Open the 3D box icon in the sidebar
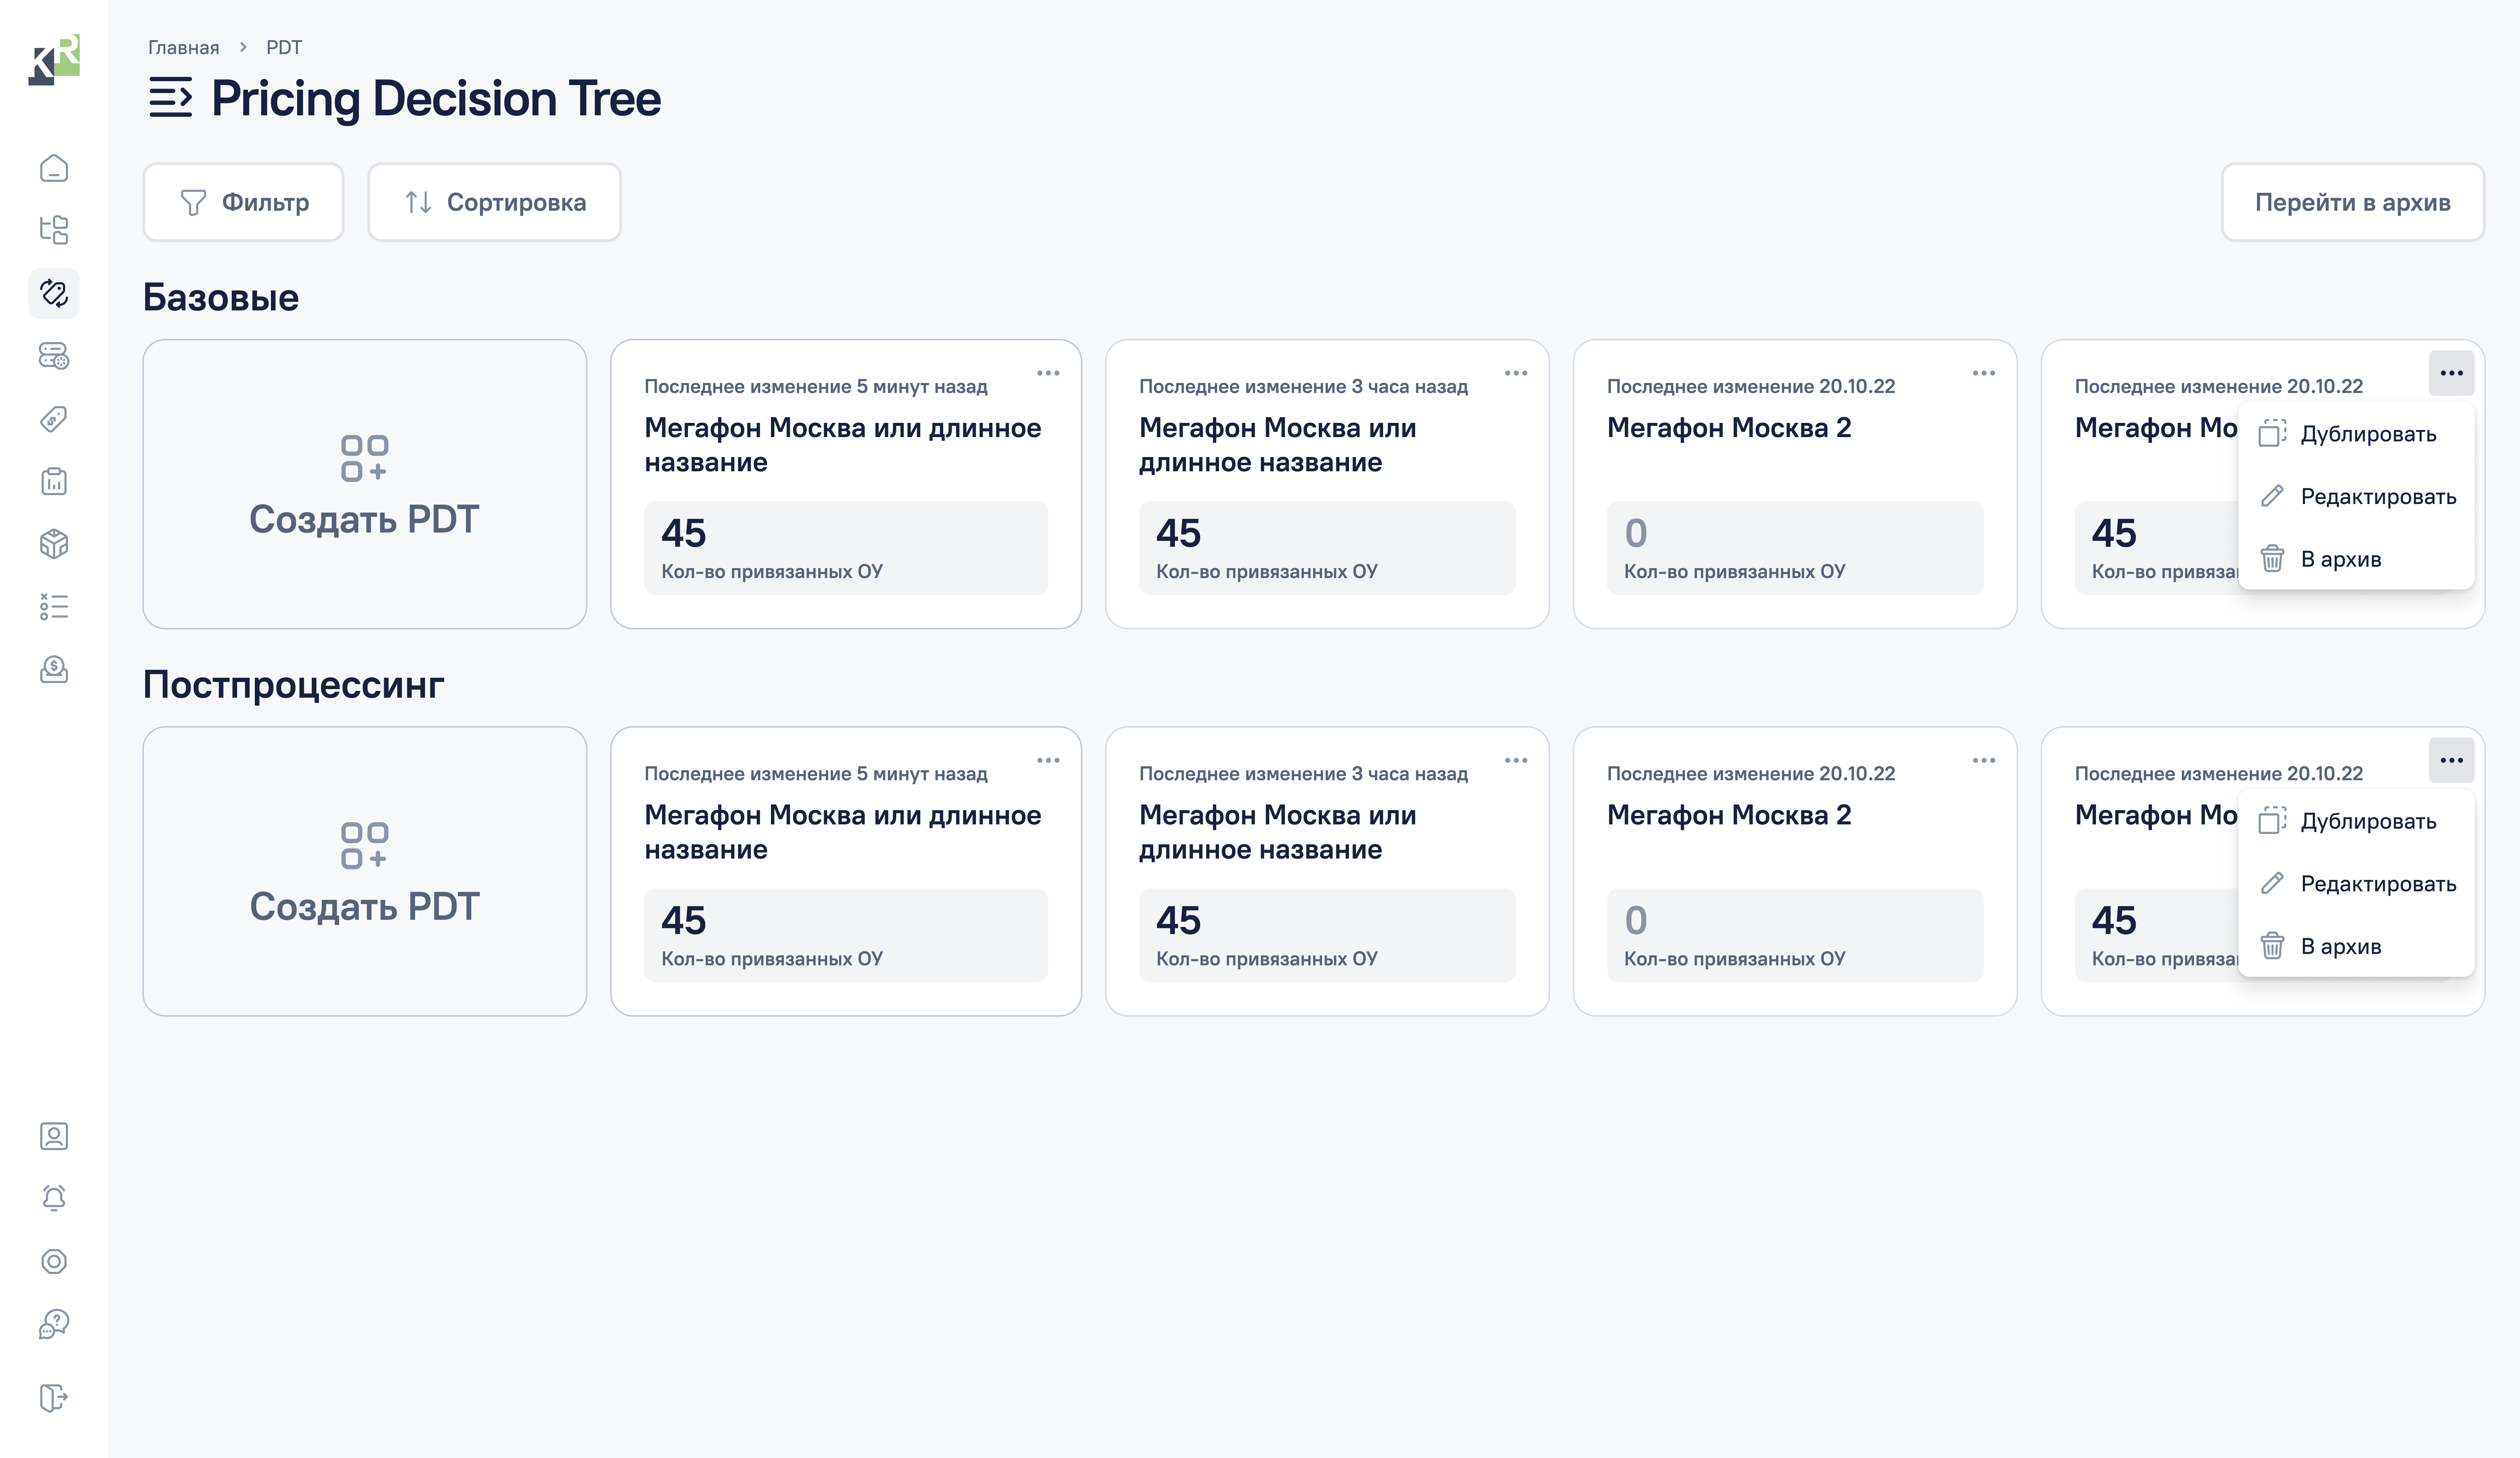2520x1458 pixels. (x=54, y=544)
